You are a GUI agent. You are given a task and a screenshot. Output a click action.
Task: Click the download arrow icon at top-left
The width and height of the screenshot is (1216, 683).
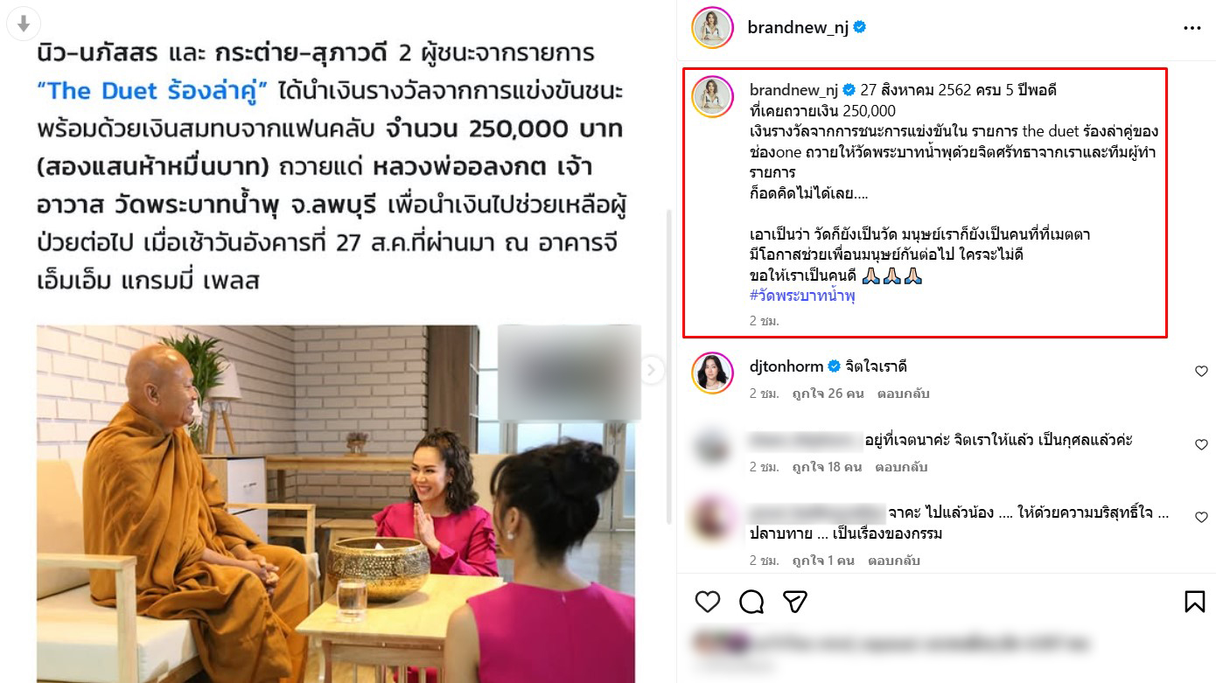pos(24,25)
